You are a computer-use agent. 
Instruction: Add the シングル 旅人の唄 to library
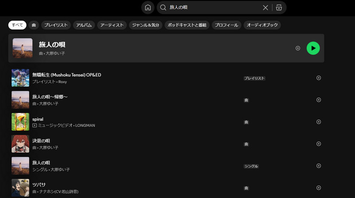coord(319,166)
